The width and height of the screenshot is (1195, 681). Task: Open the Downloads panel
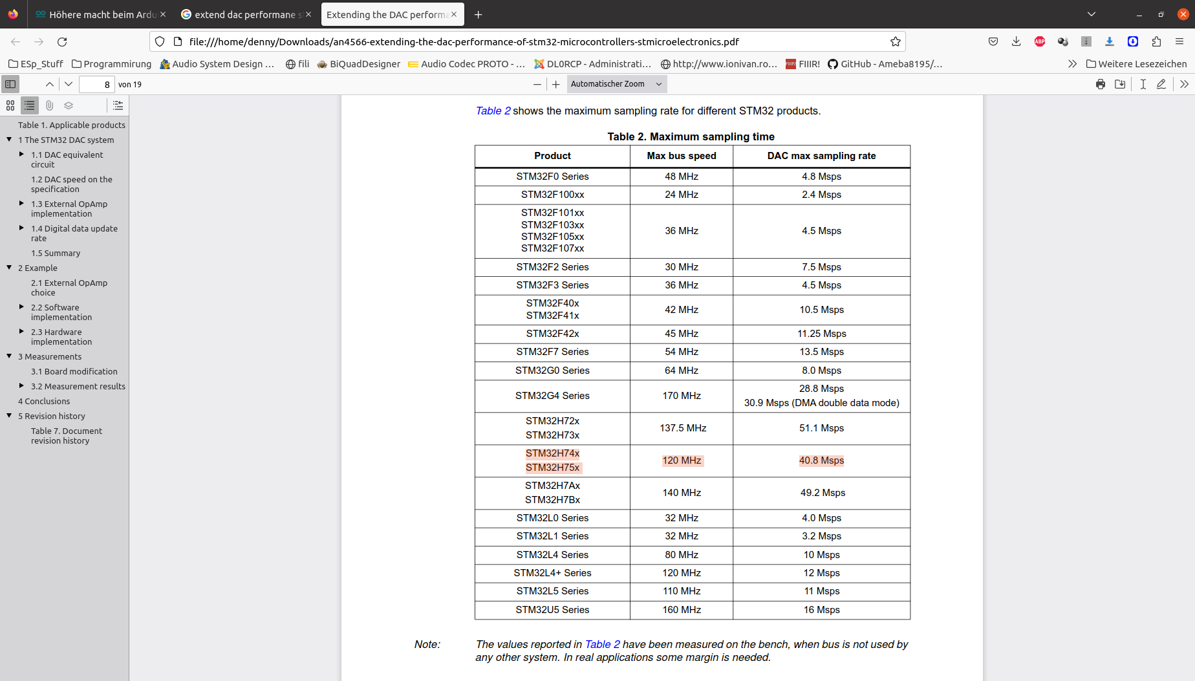[x=1017, y=41]
